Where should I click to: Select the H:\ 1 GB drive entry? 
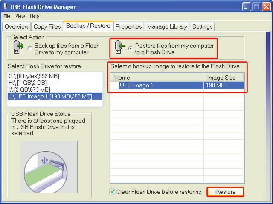27,83
